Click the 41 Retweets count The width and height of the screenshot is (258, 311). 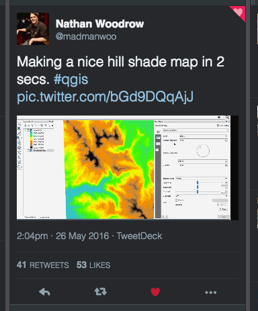42,265
